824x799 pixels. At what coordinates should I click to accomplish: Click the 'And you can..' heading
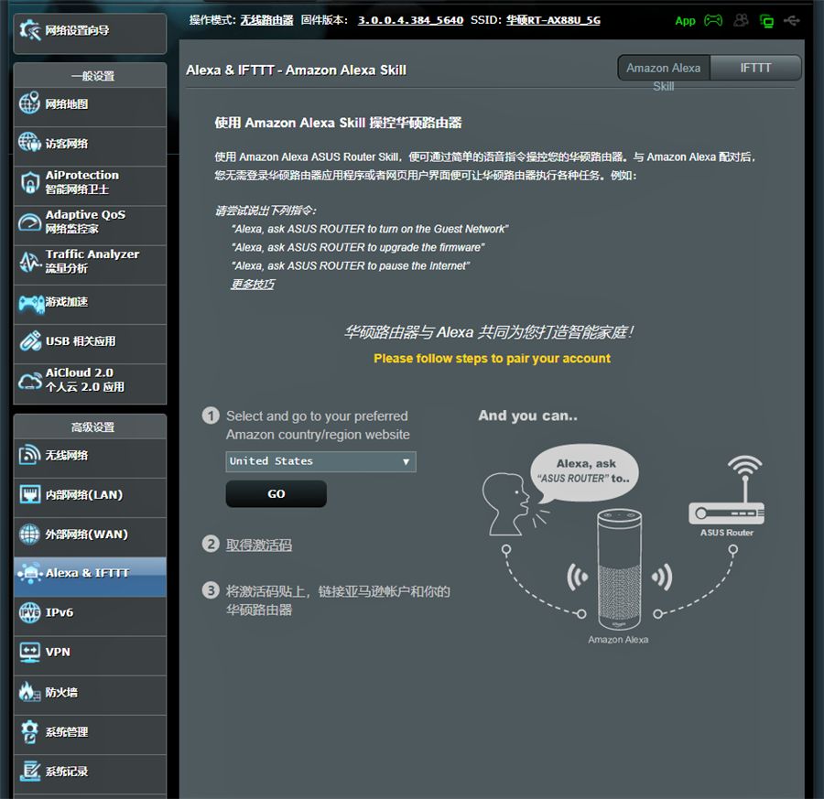(x=527, y=416)
